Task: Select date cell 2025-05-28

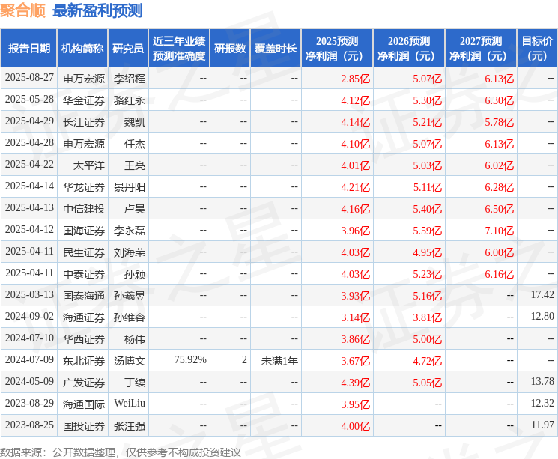Action: tap(29, 100)
